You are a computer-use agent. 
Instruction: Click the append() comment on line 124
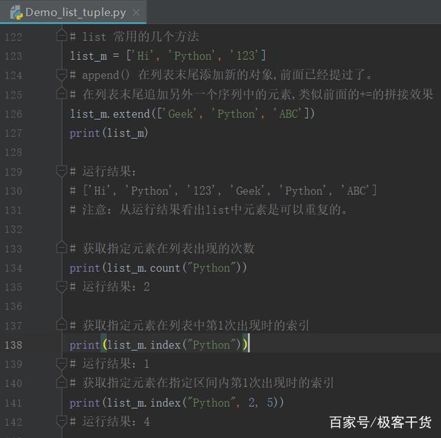[221, 75]
